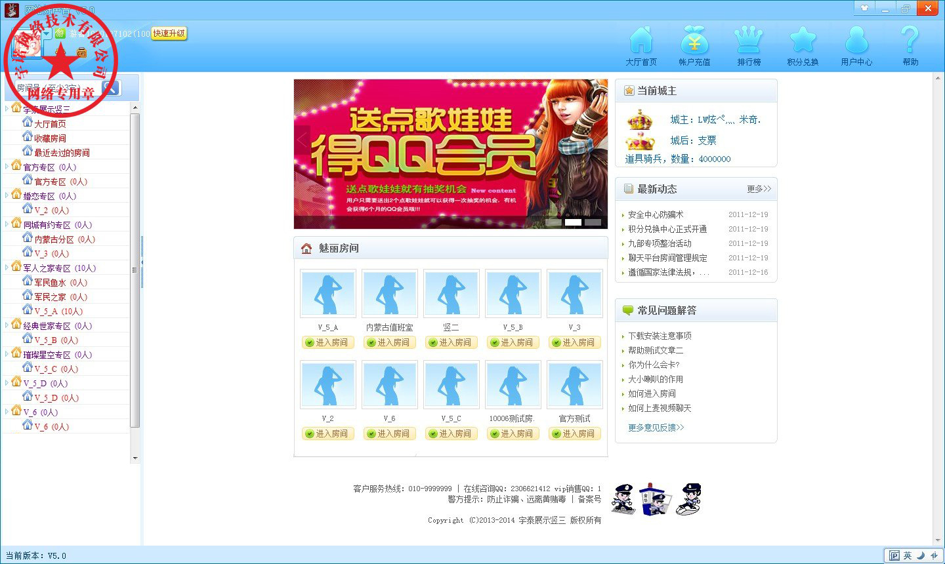Image resolution: width=945 pixels, height=564 pixels.
Task: Click the 经典世家专区 folder house icon
Action: 16,324
